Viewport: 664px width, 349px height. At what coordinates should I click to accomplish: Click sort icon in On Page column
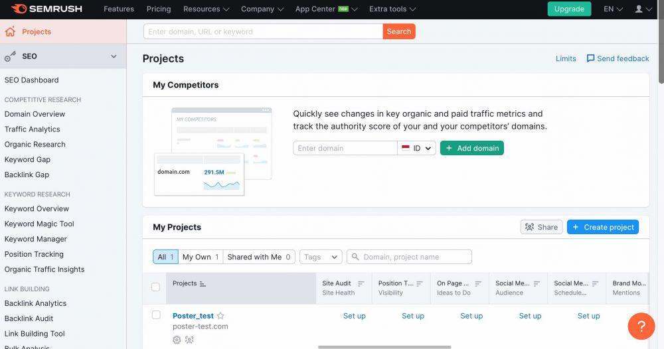478,283
